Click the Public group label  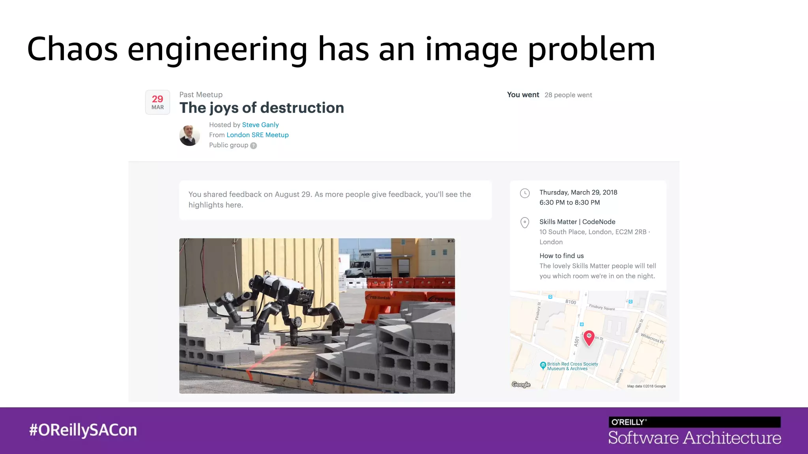[228, 145]
